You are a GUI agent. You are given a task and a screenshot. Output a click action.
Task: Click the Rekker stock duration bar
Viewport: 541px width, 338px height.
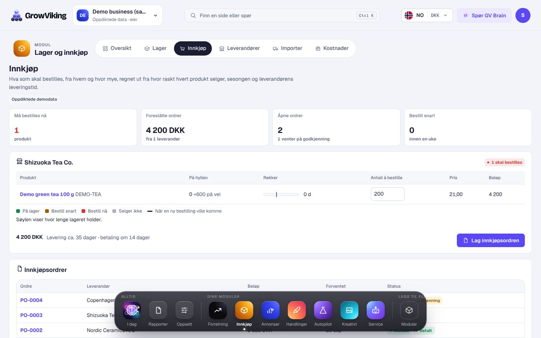point(281,195)
